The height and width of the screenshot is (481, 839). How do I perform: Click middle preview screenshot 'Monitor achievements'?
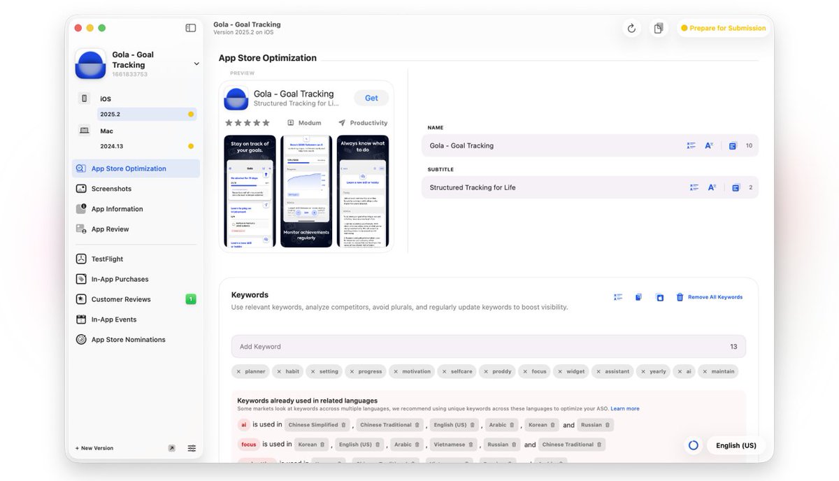pos(306,191)
